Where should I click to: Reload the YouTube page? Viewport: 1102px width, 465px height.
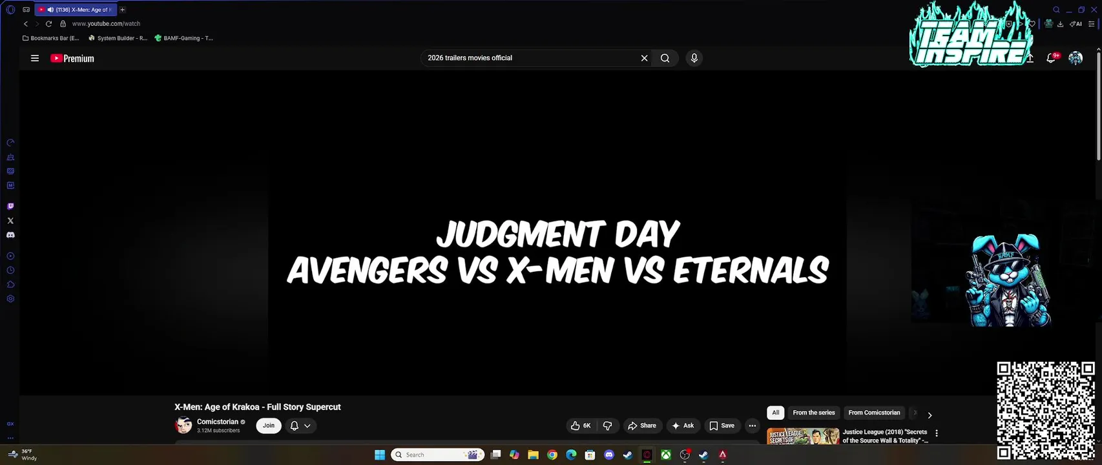click(x=48, y=24)
